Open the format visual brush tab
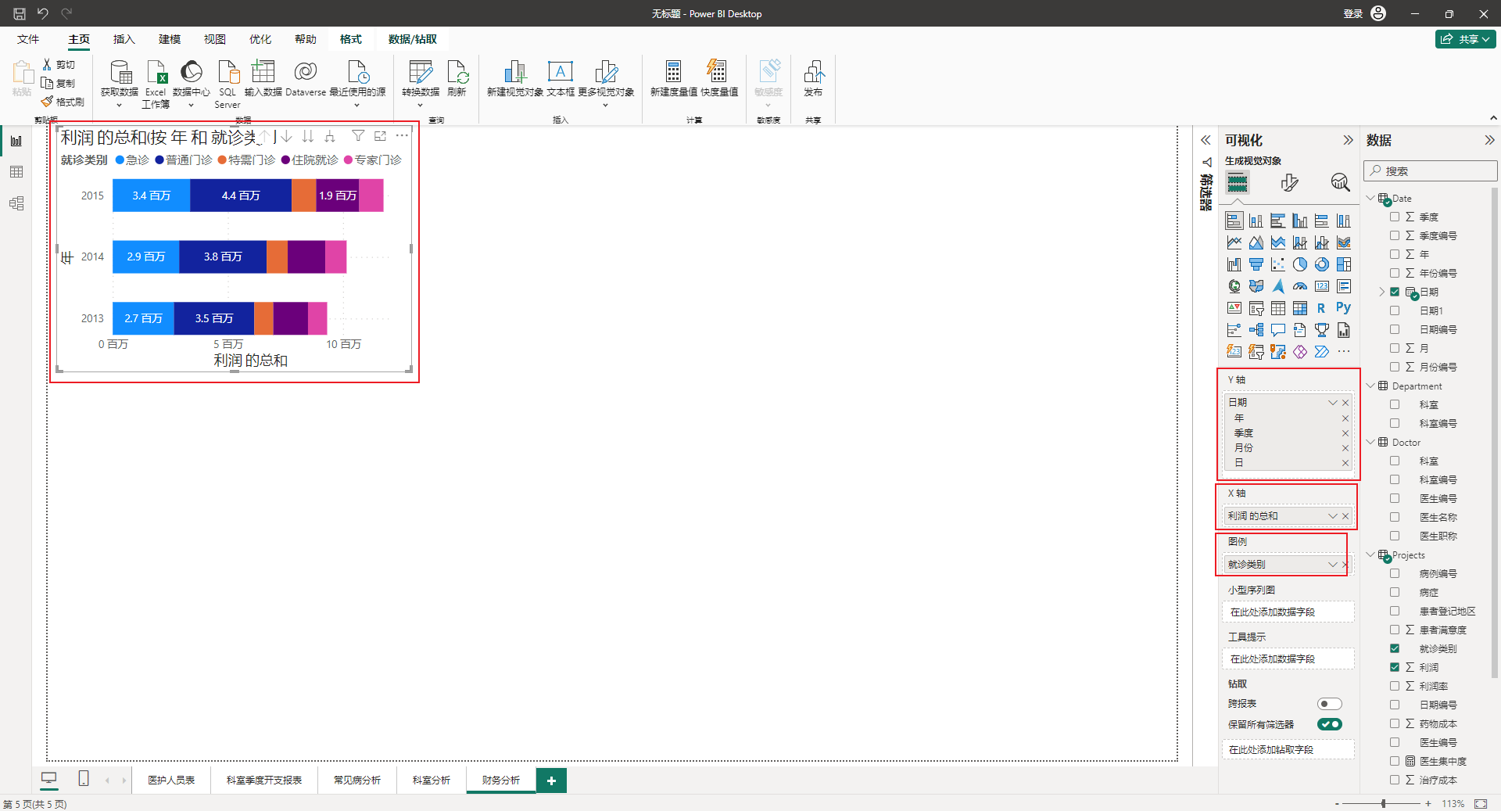The image size is (1501, 811). point(1289,183)
